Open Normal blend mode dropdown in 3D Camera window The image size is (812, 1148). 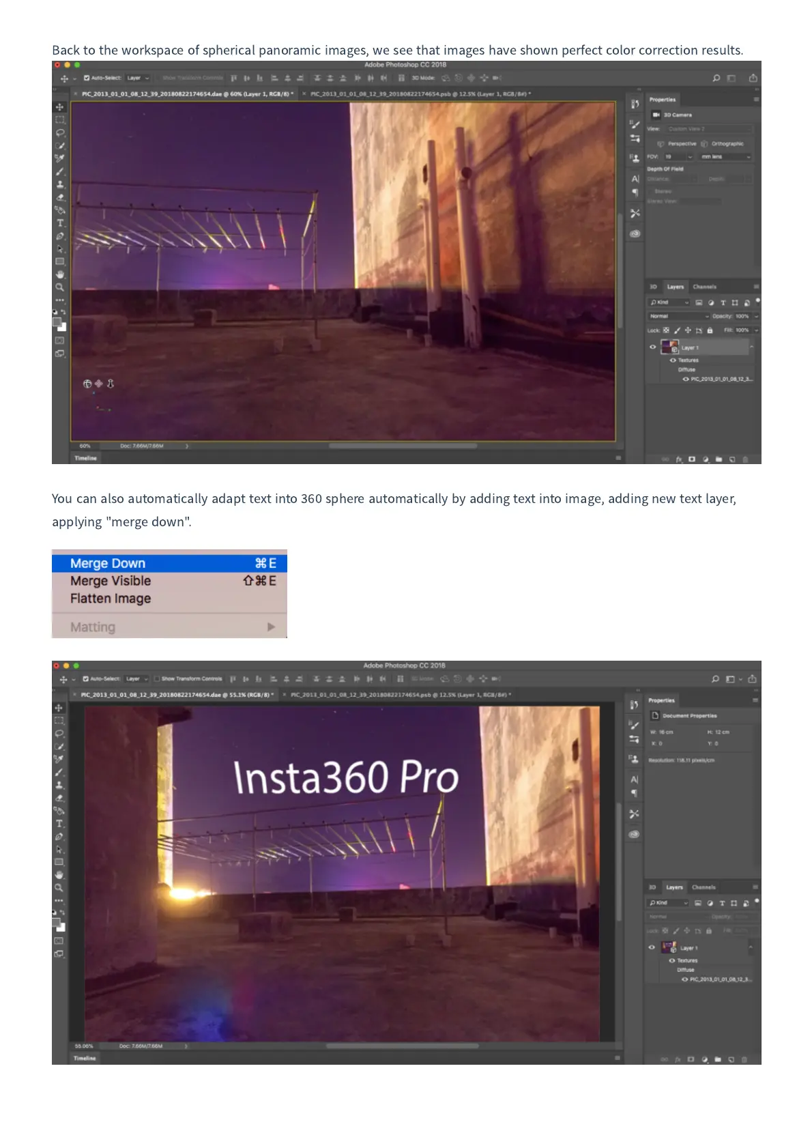[x=679, y=316]
